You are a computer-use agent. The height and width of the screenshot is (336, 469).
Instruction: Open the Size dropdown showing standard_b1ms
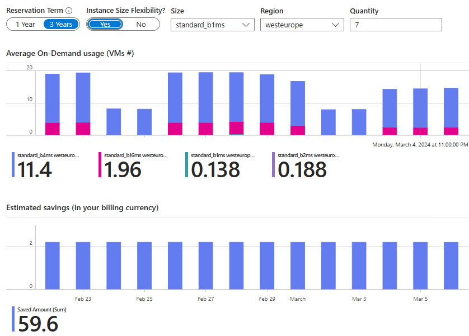(x=213, y=25)
